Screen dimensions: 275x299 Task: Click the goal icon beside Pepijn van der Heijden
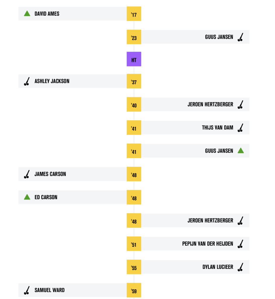coord(241,244)
